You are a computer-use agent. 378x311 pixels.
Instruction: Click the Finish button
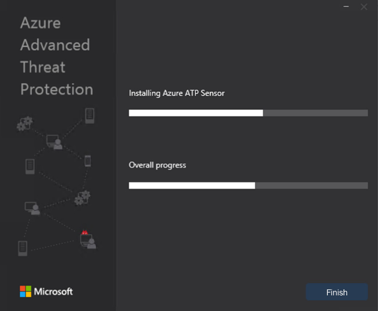(337, 292)
